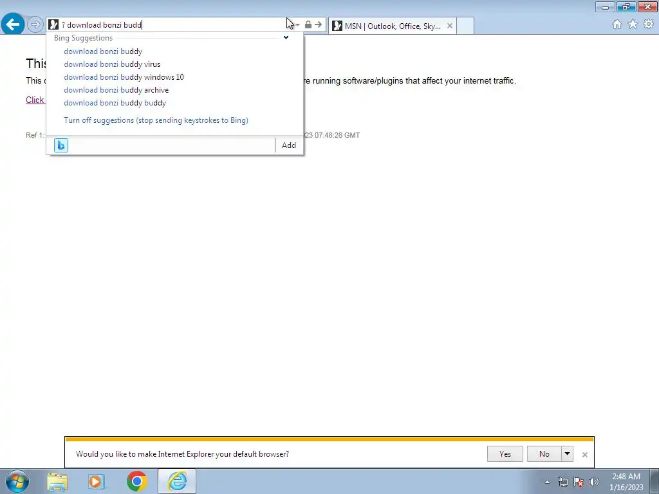Viewport: 659px width, 494px height.
Task: Click the site favicon in the address bar
Action: [x=53, y=25]
